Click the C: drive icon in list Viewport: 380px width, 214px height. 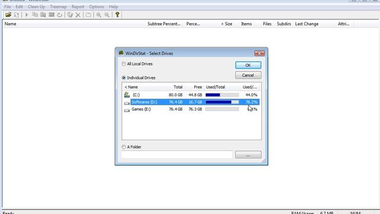(x=126, y=95)
